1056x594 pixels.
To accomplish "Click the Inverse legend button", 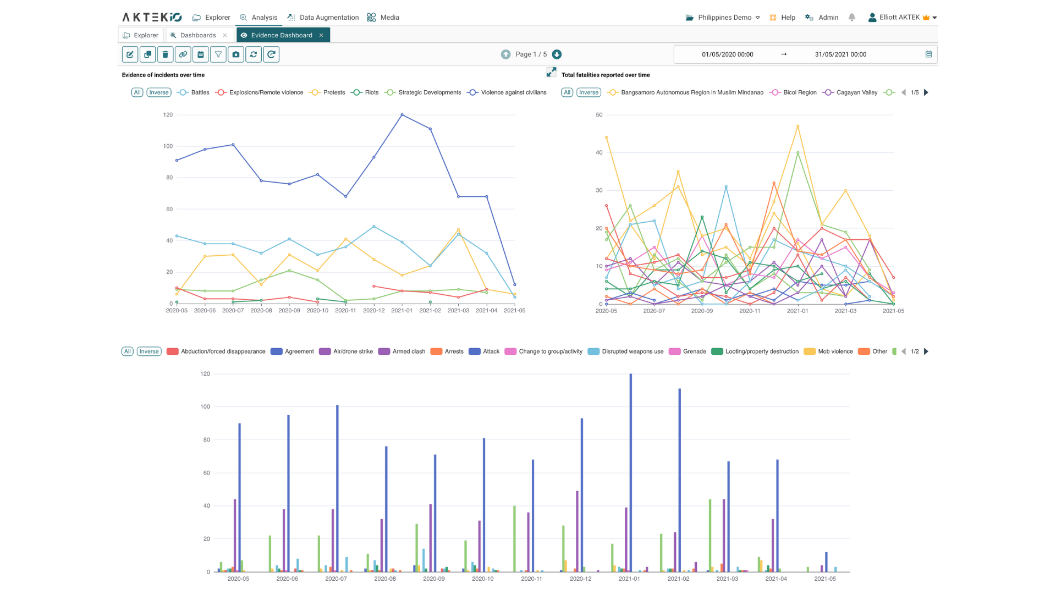I will [158, 92].
